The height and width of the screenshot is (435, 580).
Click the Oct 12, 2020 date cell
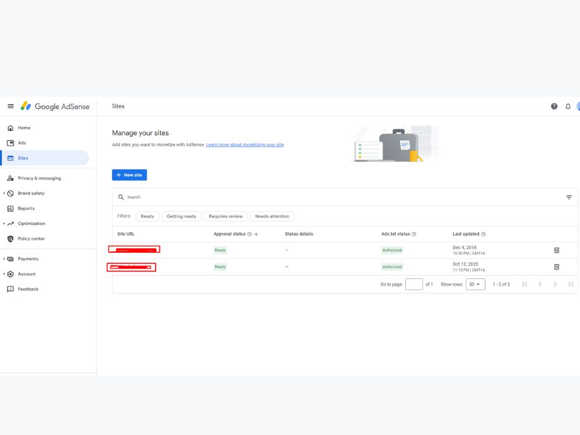click(x=469, y=267)
